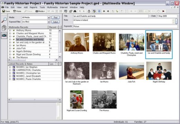Open the Reports menu
The image size is (180, 124).
[x=34, y=7]
